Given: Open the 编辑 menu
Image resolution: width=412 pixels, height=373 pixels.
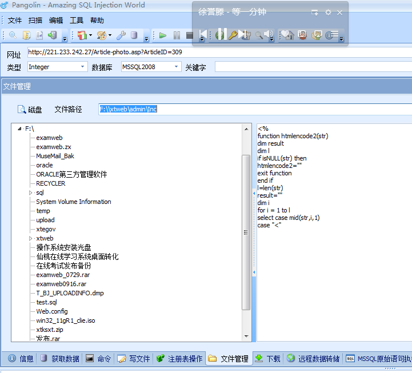Looking at the screenshot, I should [55, 20].
